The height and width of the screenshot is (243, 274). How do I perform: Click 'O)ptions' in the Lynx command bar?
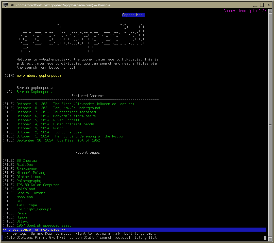point(25,238)
